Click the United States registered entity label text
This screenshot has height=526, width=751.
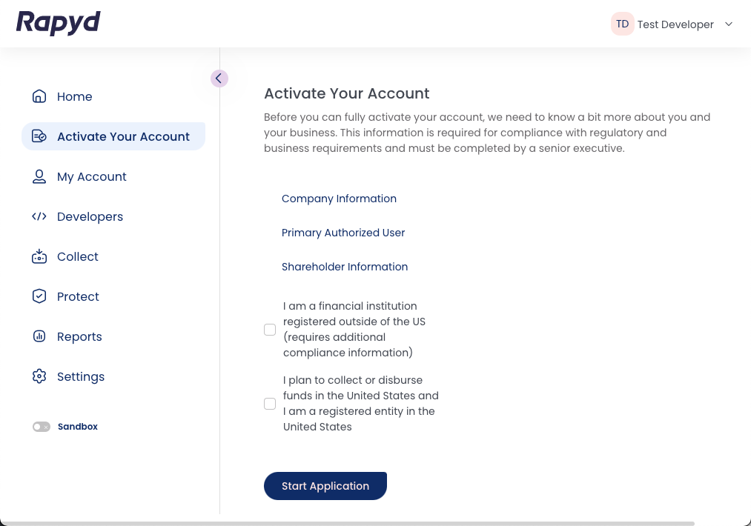click(360, 404)
